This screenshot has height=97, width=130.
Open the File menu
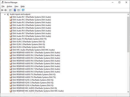click(x=3, y=6)
